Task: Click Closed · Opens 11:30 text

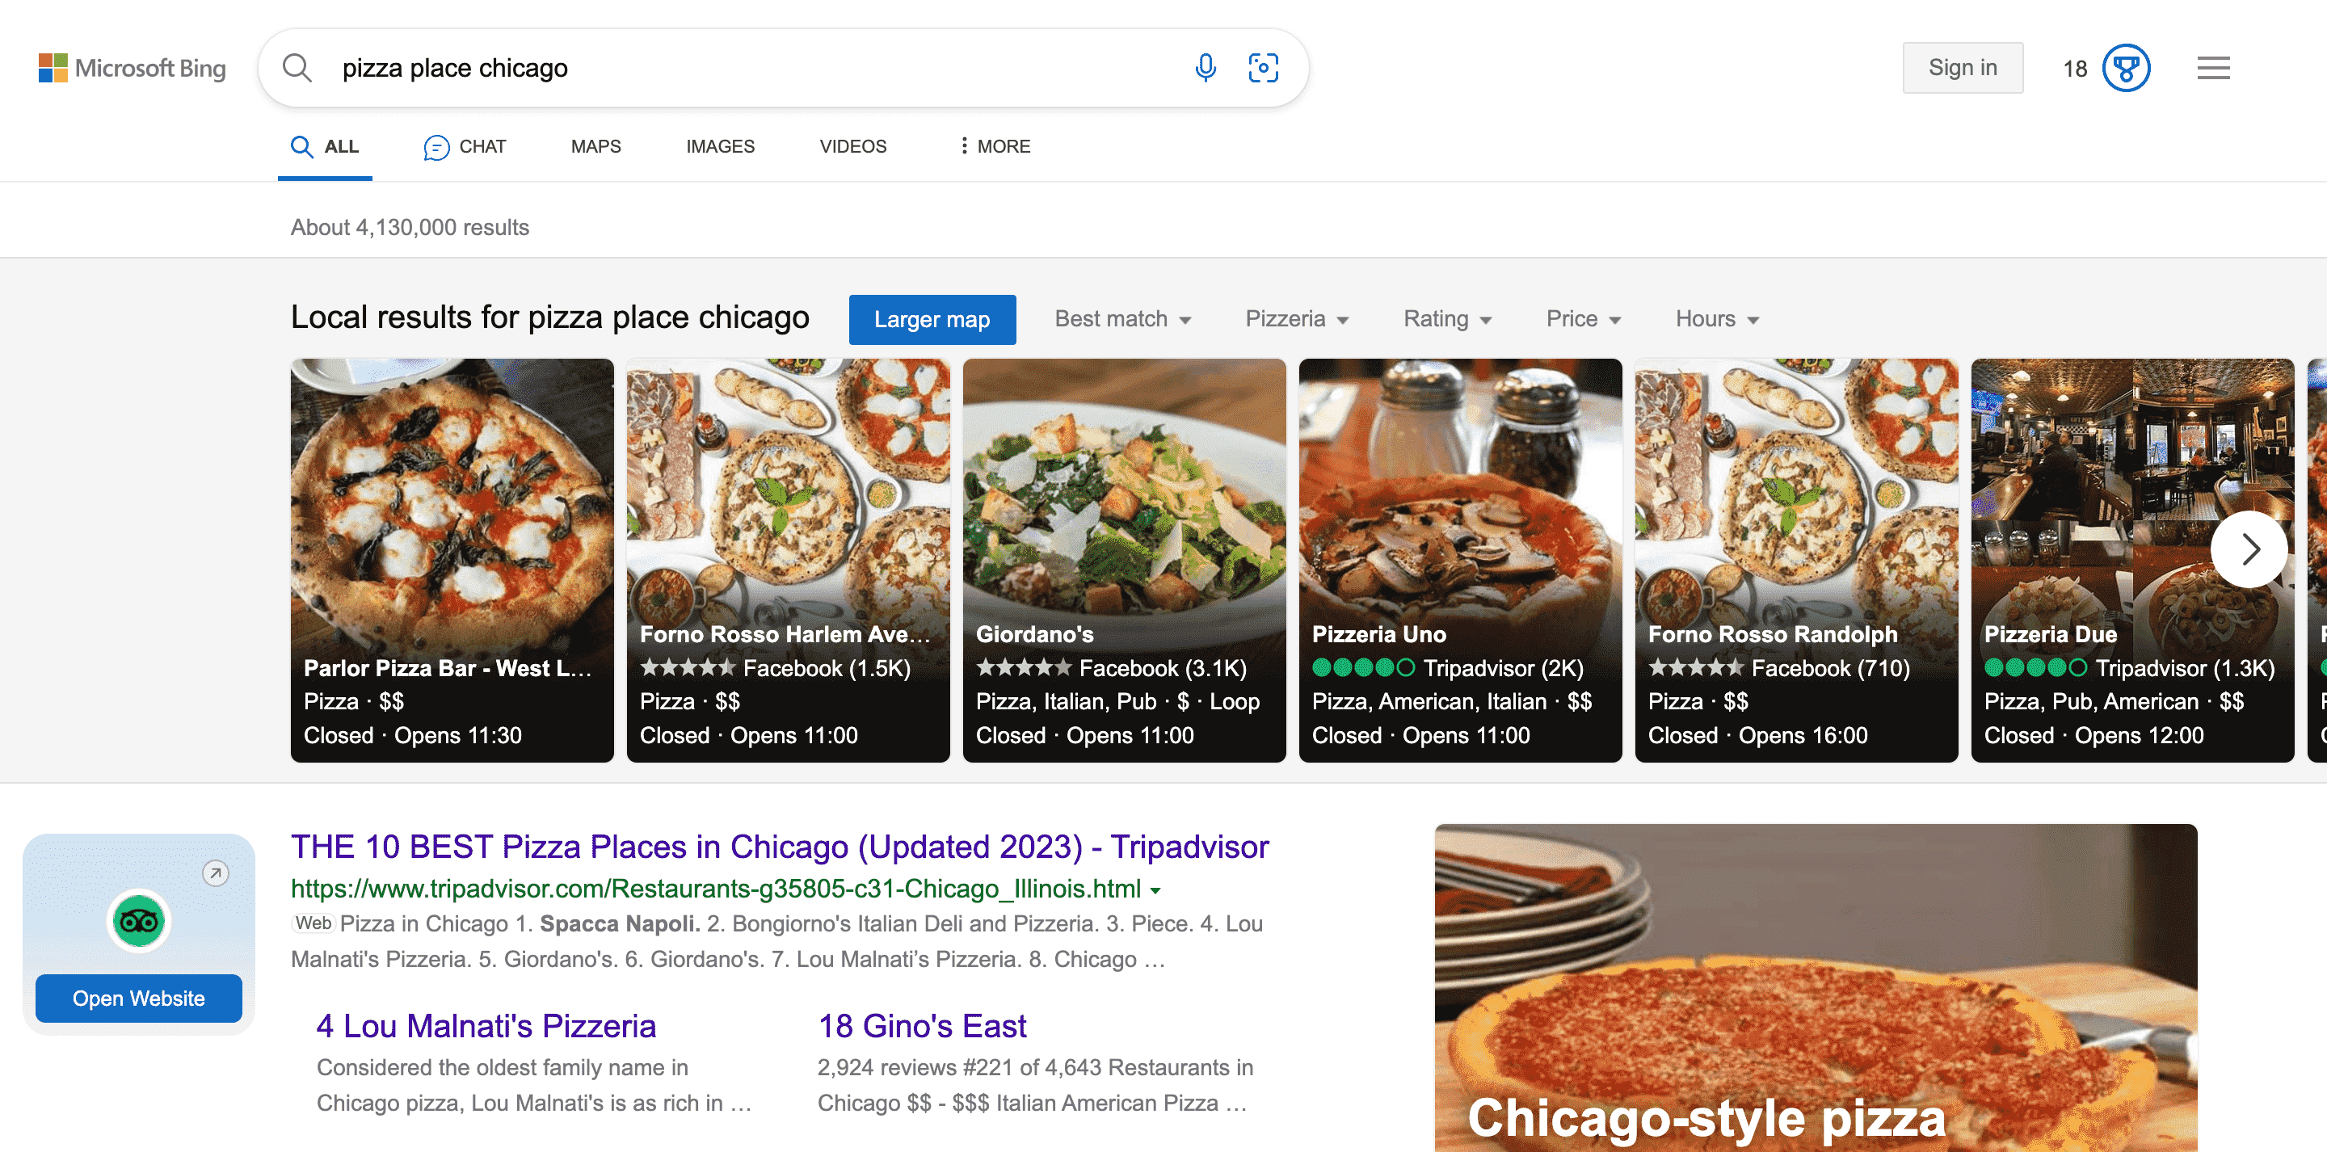Action: pos(412,735)
